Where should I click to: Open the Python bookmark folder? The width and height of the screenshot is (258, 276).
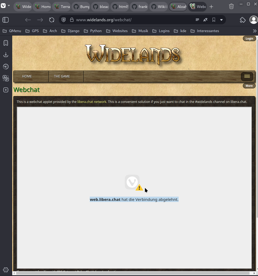coord(93,31)
